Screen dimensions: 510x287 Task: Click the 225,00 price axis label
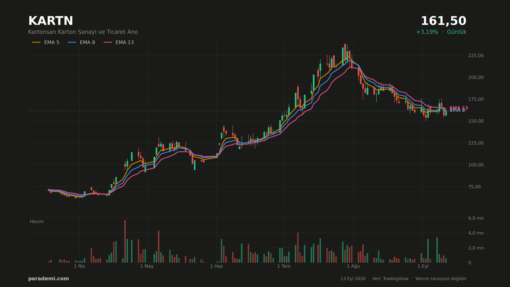(x=476, y=55)
